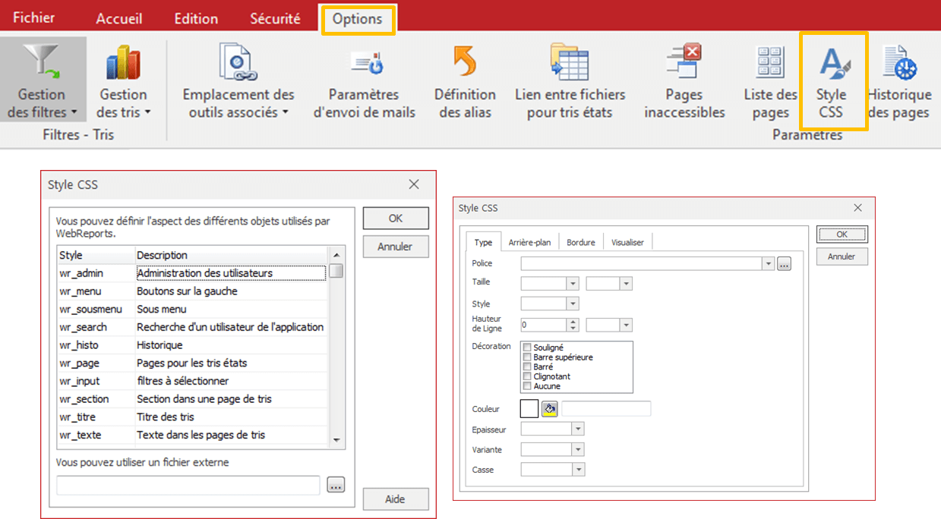Toggle the Clignotant checkbox
The height and width of the screenshot is (519, 941).
tap(528, 376)
